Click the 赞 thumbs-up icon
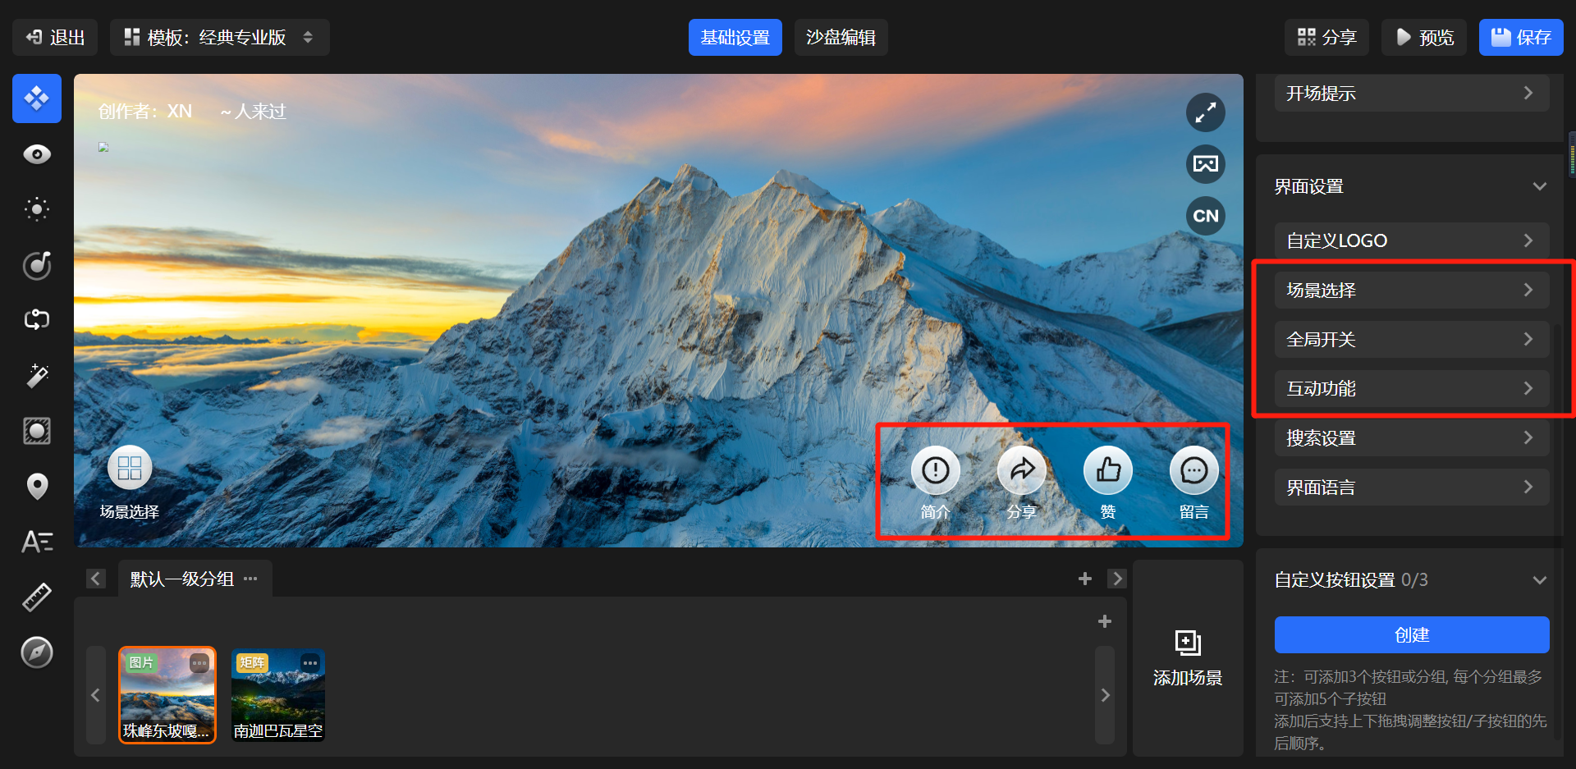This screenshot has width=1576, height=769. 1107,470
